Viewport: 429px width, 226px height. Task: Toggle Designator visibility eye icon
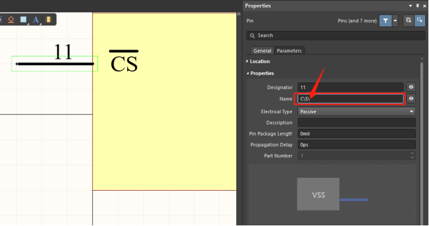[411, 87]
